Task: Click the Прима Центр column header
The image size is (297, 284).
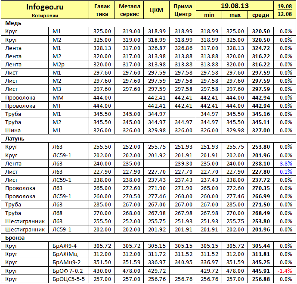Action: [183, 10]
